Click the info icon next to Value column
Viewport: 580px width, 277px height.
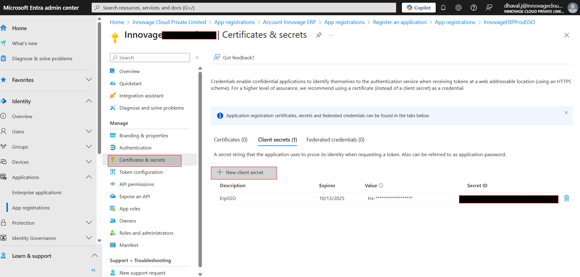tap(381, 185)
